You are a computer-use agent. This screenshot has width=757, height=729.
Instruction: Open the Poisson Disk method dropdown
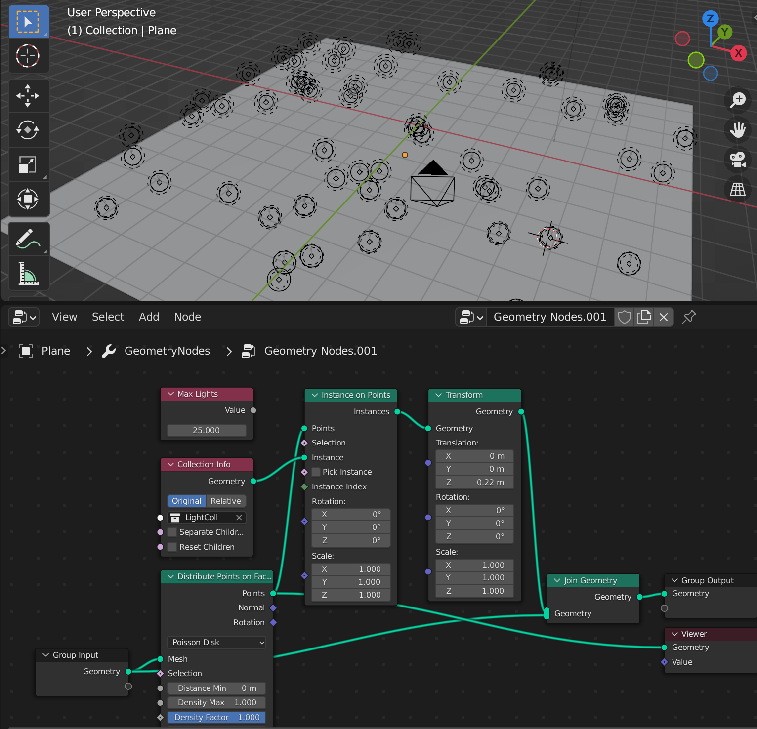pyautogui.click(x=216, y=643)
